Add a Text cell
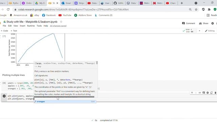217x122 pixels. tap(14, 31)
